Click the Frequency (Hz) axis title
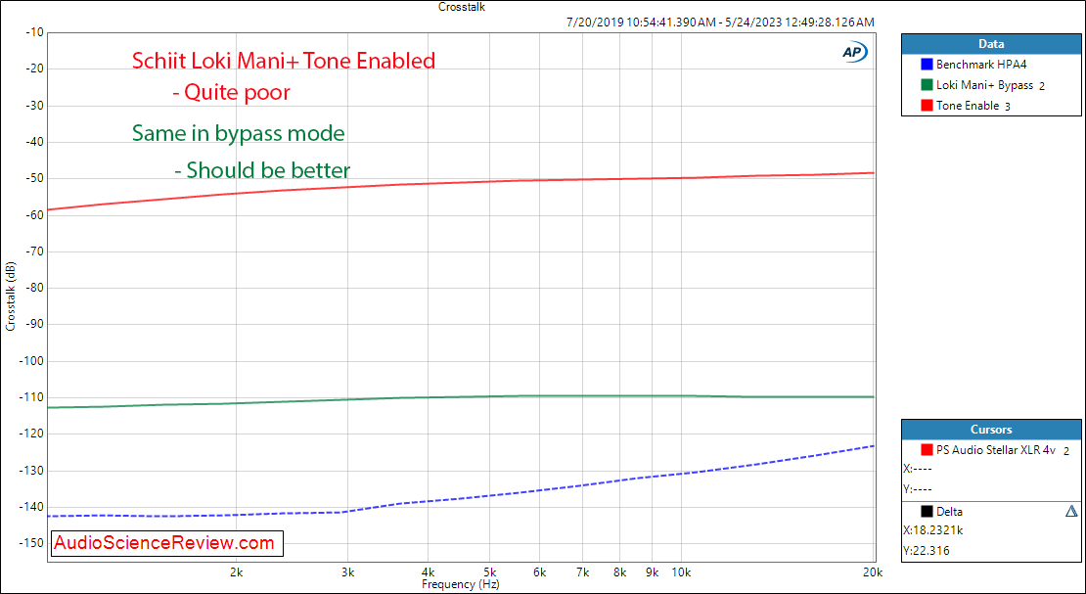 pyautogui.click(x=461, y=584)
